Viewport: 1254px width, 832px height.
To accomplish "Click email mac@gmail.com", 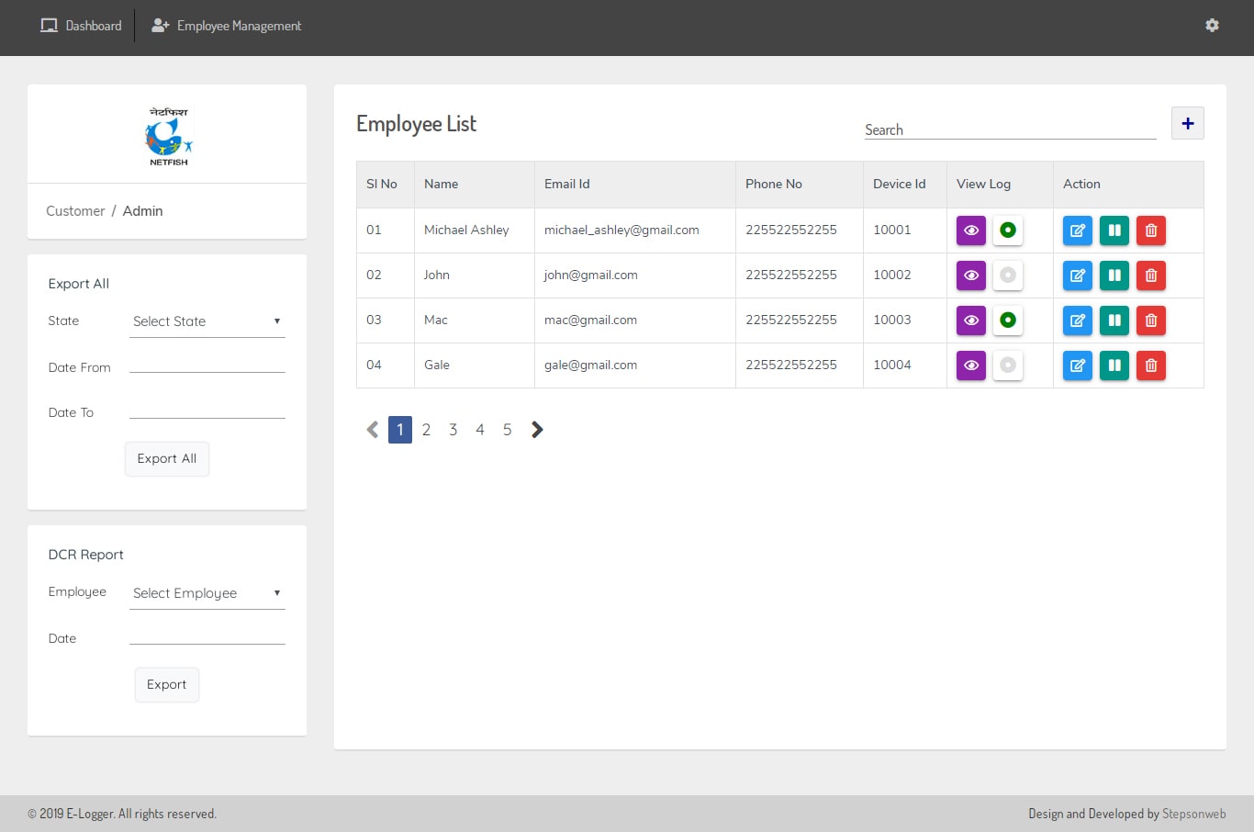I will pyautogui.click(x=590, y=320).
